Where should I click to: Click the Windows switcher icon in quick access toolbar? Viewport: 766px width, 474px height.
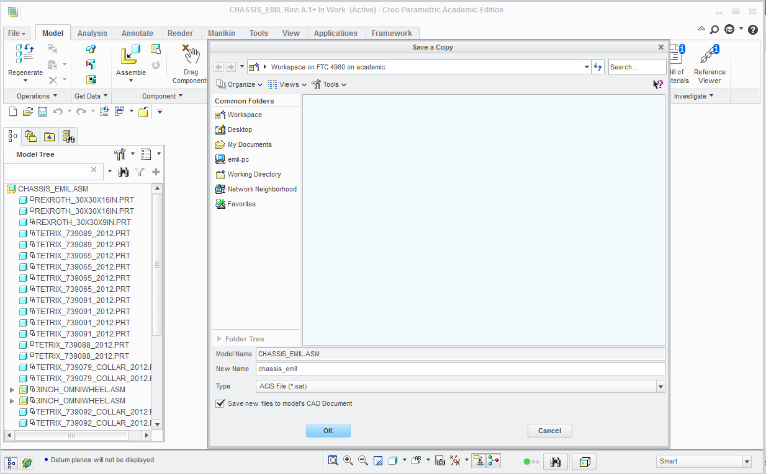click(119, 112)
